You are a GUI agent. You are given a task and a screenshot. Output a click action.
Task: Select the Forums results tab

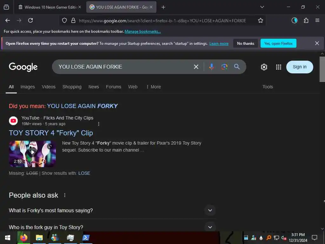[x=114, y=87]
